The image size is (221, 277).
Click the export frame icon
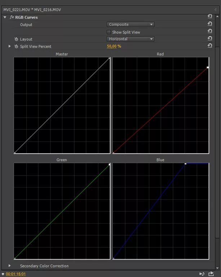coord(211,274)
